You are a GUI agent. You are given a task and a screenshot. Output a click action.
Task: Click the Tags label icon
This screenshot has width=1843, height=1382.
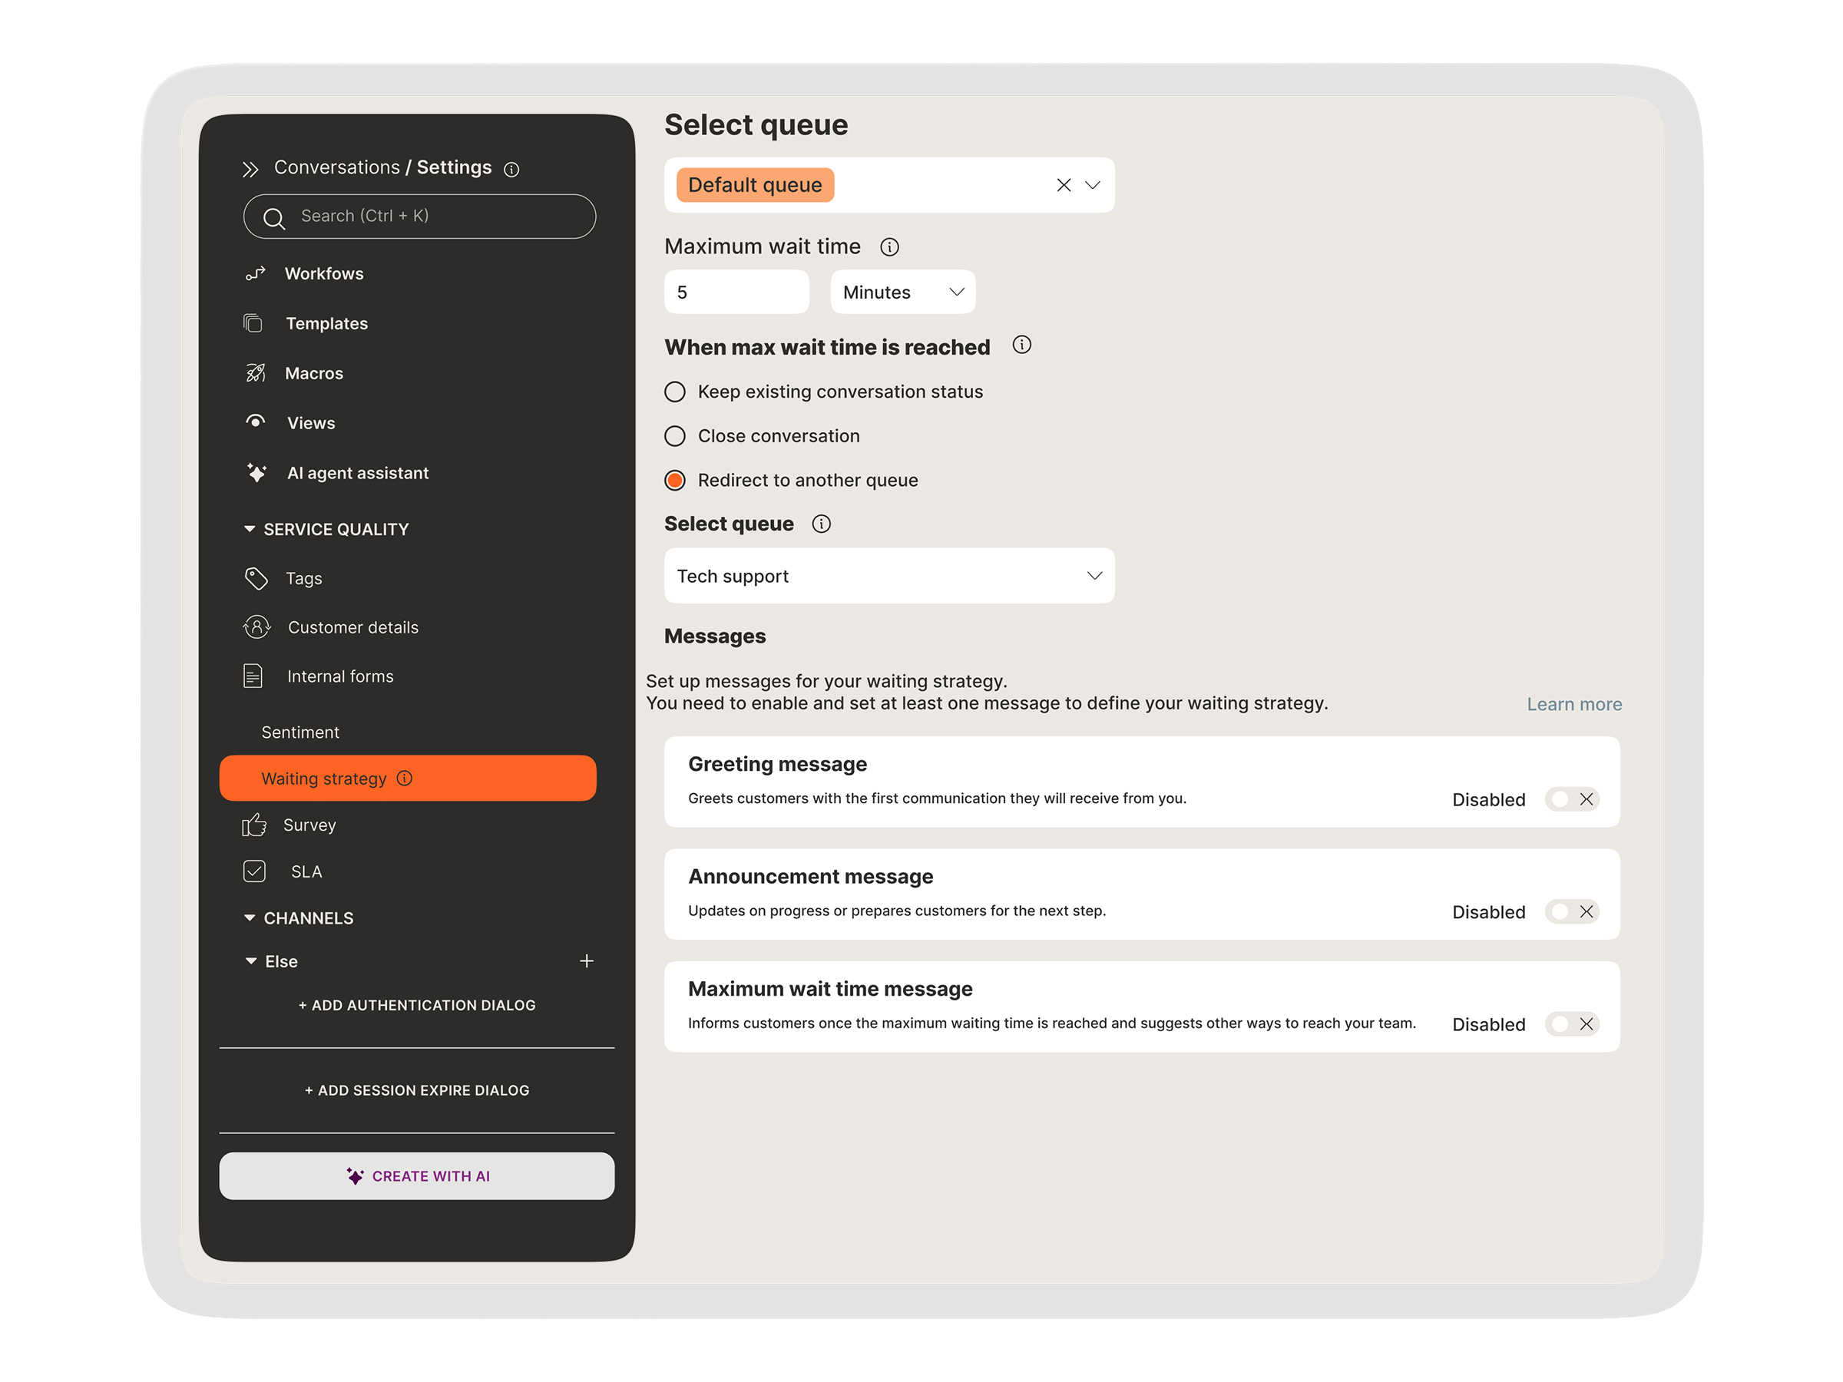pyautogui.click(x=256, y=578)
